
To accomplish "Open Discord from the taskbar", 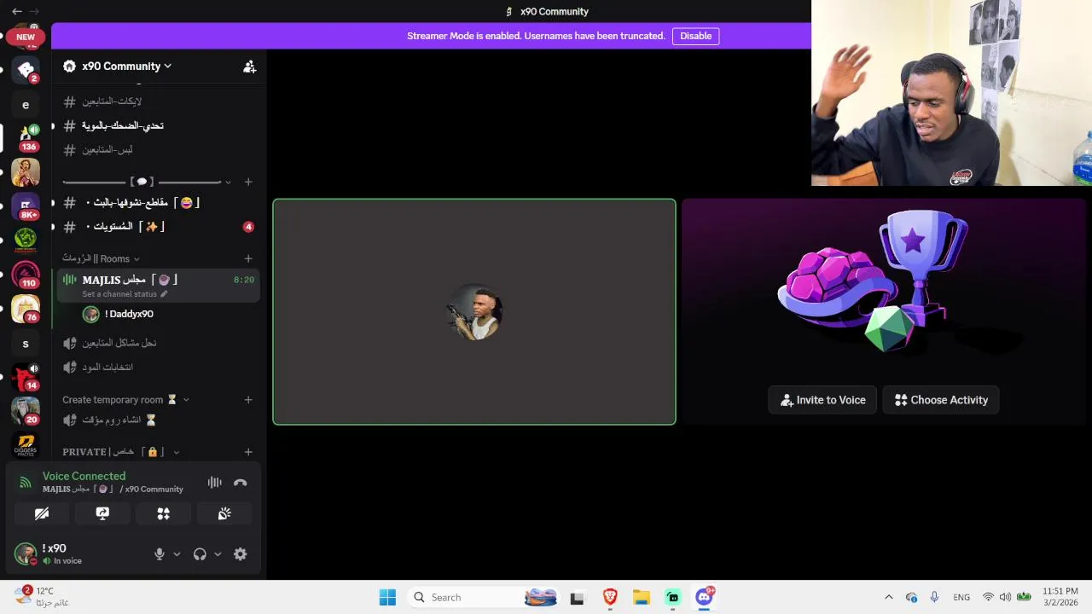I will point(705,598).
